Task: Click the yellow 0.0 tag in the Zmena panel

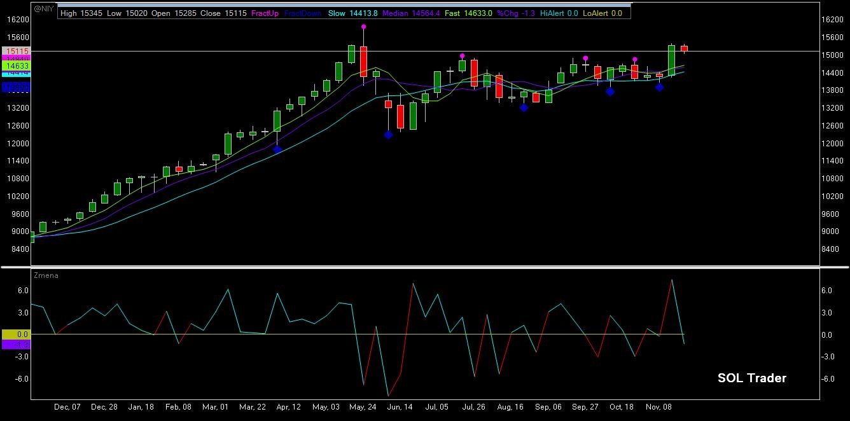Action: pyautogui.click(x=15, y=334)
